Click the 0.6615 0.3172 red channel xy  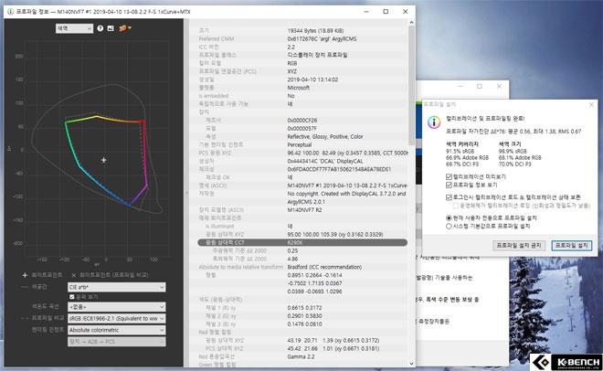click(x=304, y=308)
